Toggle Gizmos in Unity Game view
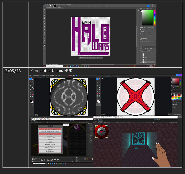The image size is (185, 174). tap(176, 122)
